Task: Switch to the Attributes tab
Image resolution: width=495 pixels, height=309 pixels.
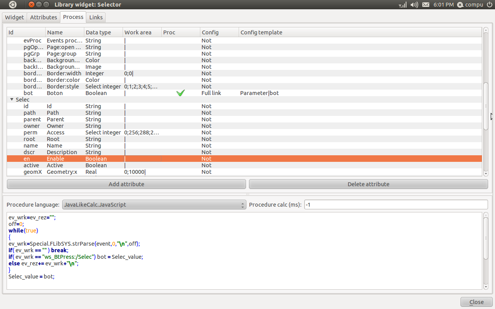Action: (x=43, y=17)
